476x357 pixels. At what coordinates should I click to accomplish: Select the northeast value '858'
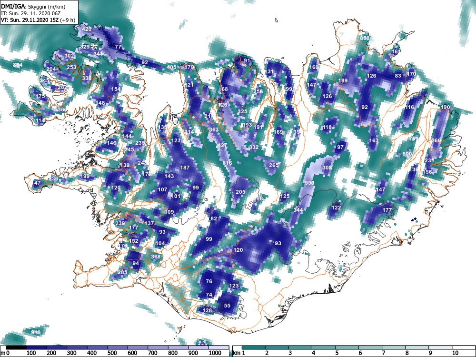(365, 38)
